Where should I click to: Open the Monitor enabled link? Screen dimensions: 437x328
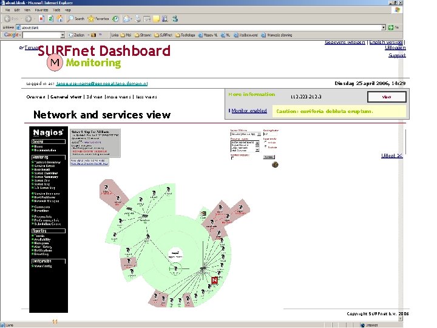[249, 111]
